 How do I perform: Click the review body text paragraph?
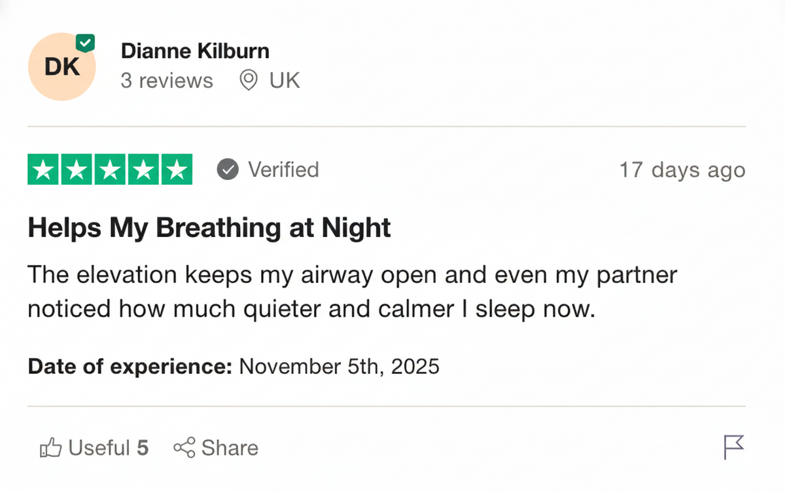[352, 292]
